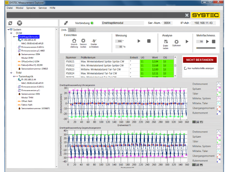Toggle Ruhemoment plot in upper legend
The image size is (229, 172).
tap(219, 113)
